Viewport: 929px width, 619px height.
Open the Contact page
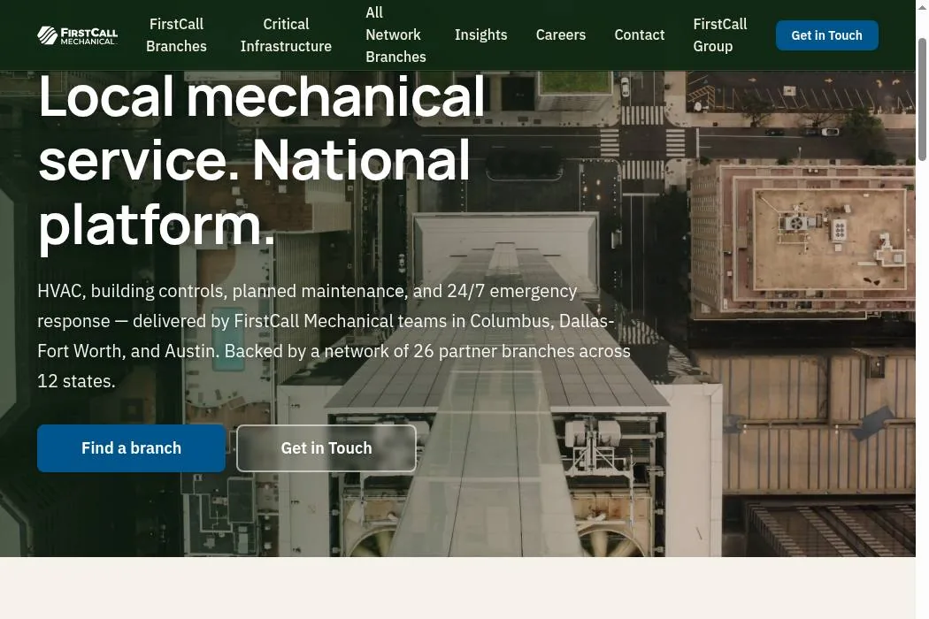coord(640,35)
